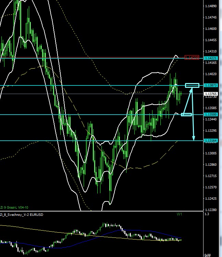Click the 1.3 scale value in indicator window
The width and height of the screenshot is (222, 257).
click(x=206, y=214)
